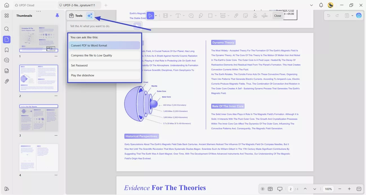Open the tab list chevron in title bar
This screenshot has height=195, width=366.
pyautogui.click(x=311, y=5)
